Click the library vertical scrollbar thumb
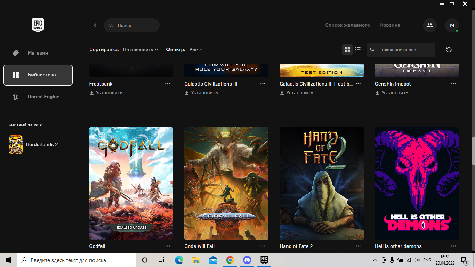 pos(473,151)
